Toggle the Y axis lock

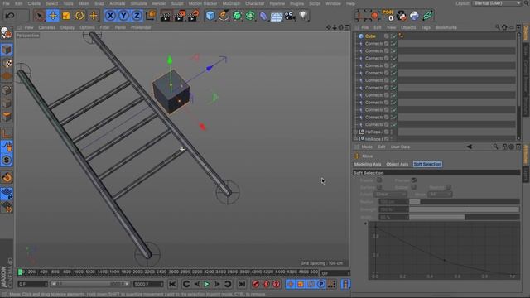123,16
